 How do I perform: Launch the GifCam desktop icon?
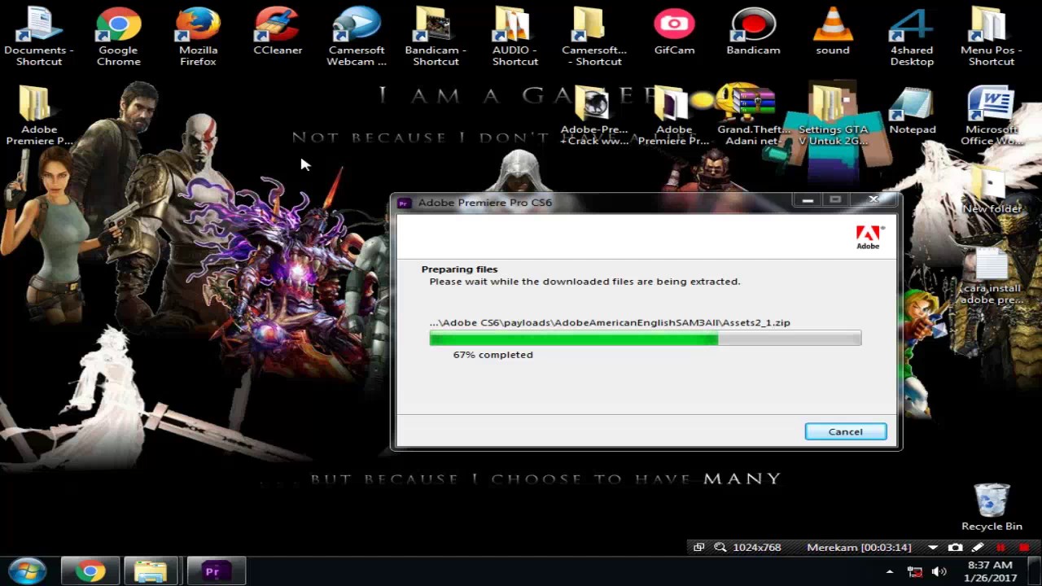pyautogui.click(x=674, y=33)
